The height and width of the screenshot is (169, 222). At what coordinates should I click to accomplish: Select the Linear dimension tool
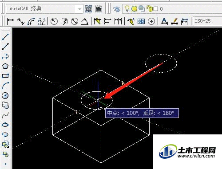click(x=11, y=21)
